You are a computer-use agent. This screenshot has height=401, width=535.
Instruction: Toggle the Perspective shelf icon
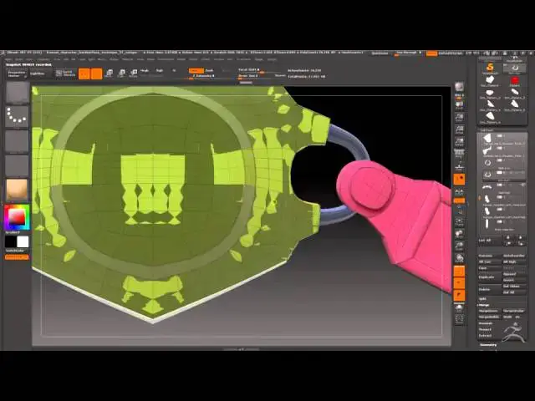point(459,155)
